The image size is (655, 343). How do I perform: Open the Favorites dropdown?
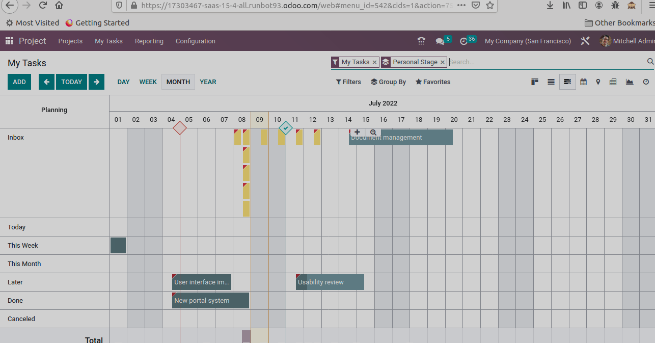tap(433, 82)
